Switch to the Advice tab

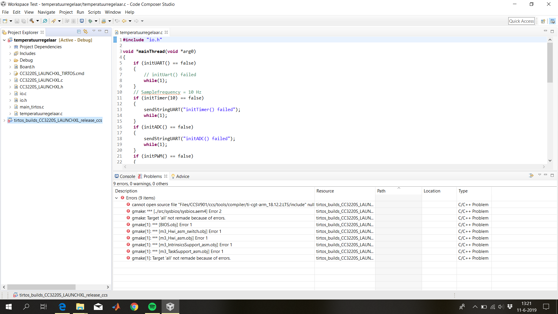[x=183, y=176]
